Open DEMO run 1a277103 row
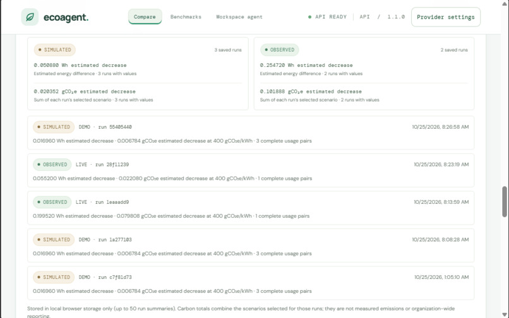509x318 pixels. point(251,245)
